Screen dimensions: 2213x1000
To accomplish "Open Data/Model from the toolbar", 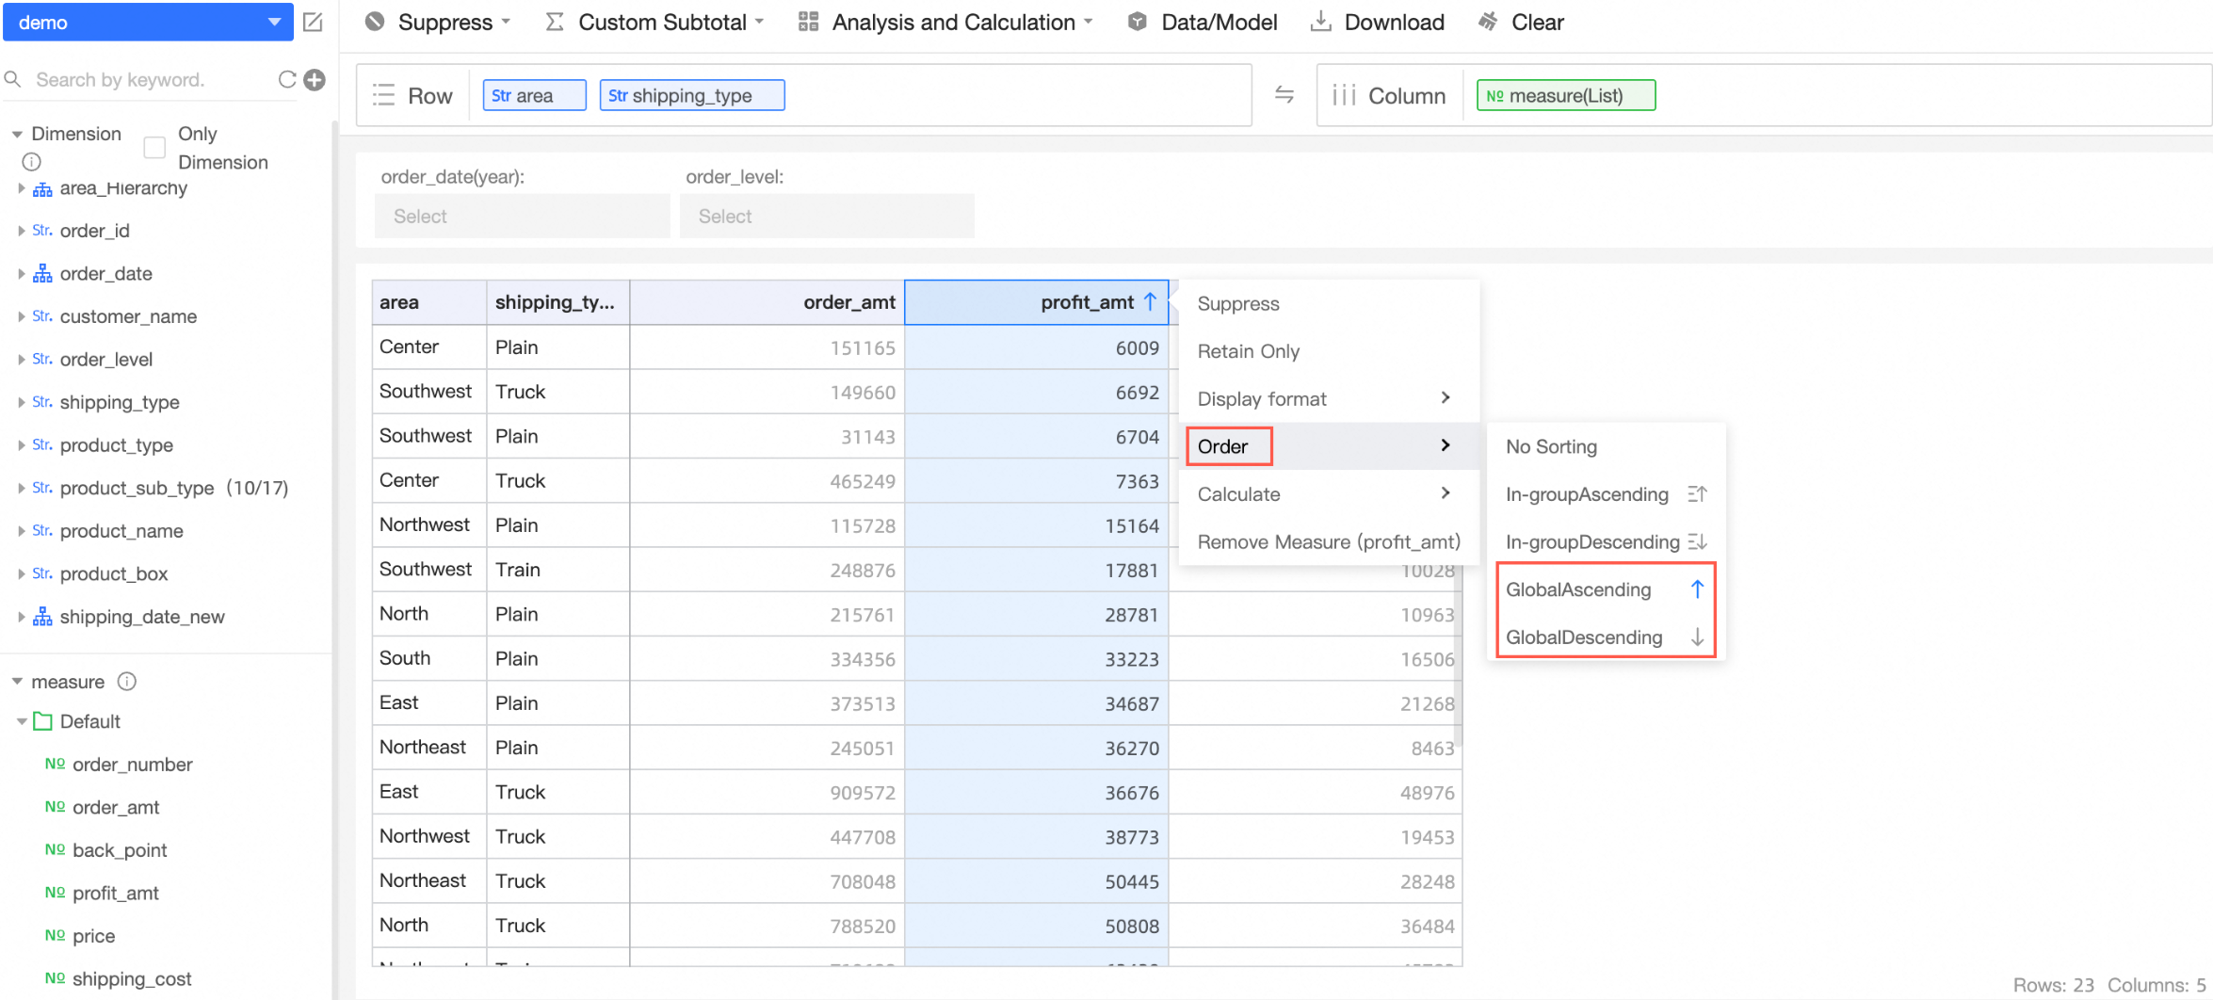I will 1202,22.
